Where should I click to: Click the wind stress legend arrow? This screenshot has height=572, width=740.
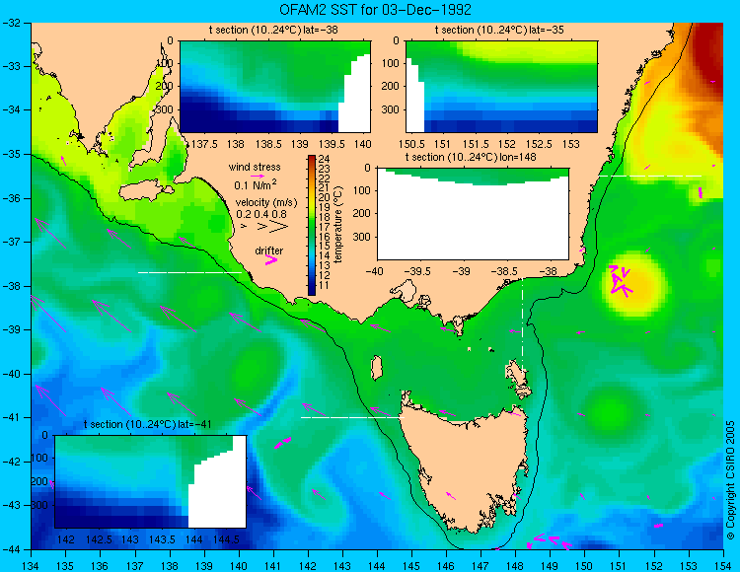(x=258, y=177)
